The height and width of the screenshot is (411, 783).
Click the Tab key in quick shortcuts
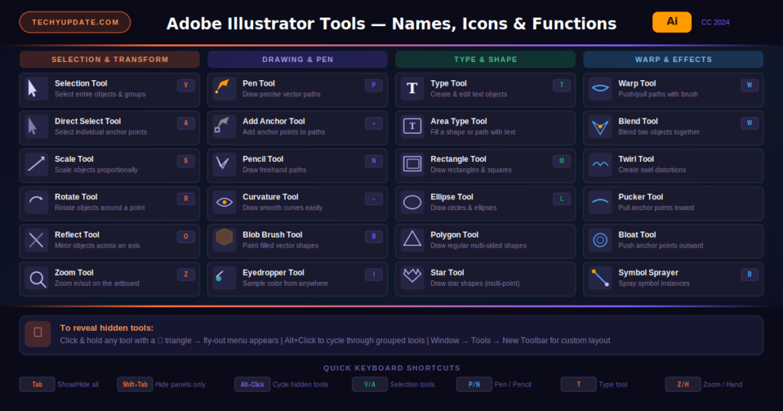pos(37,384)
